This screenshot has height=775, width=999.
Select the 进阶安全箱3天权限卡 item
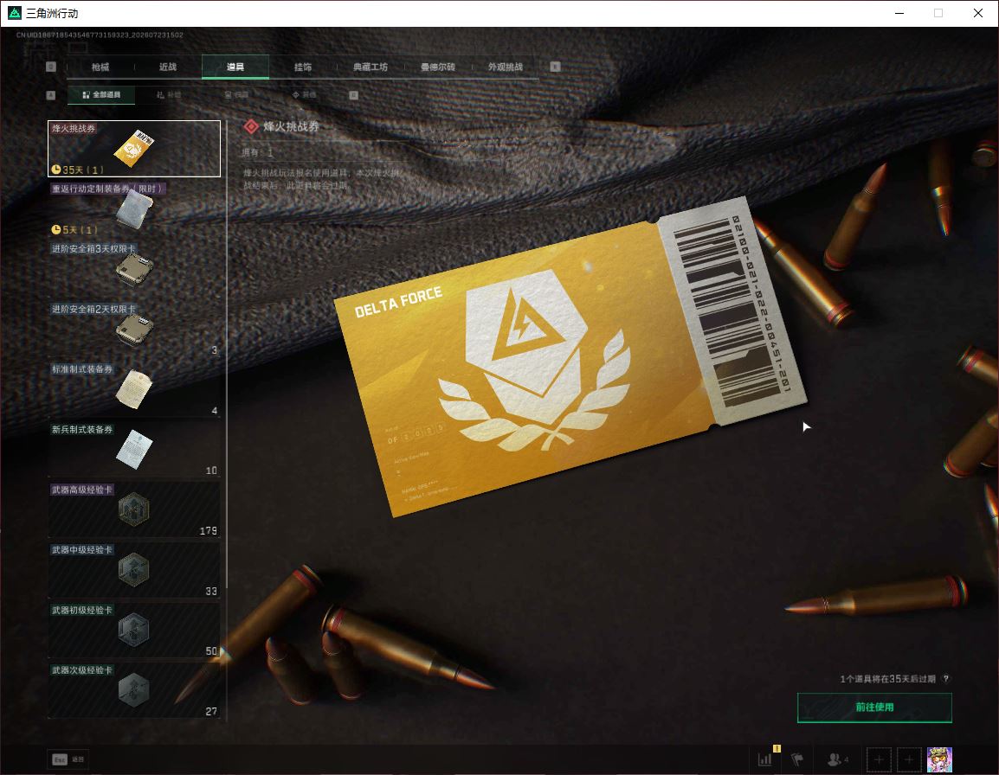(x=134, y=269)
